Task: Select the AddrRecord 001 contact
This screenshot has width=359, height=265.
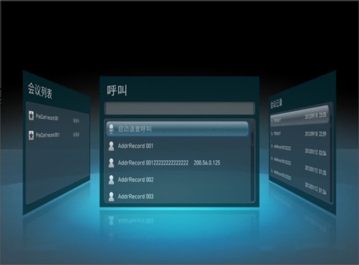Action: click(x=178, y=146)
